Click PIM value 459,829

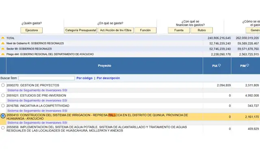pos(253,129)
